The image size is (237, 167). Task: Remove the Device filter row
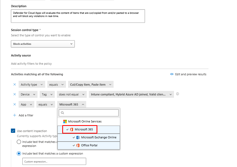(x=15, y=94)
